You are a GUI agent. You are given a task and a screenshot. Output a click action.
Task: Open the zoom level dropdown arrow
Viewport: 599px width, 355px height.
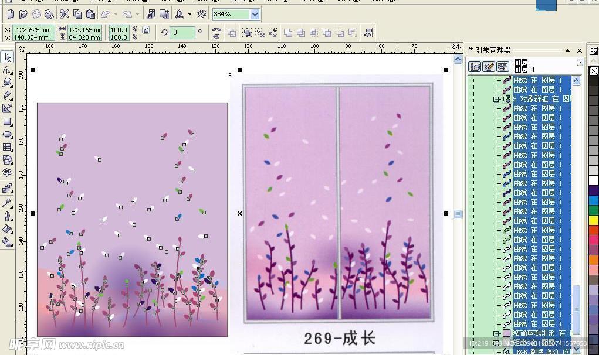coord(255,15)
